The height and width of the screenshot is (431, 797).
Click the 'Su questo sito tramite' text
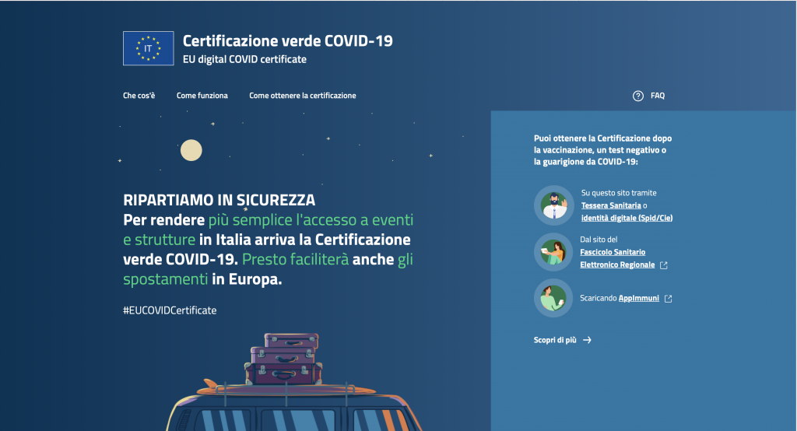coord(619,193)
